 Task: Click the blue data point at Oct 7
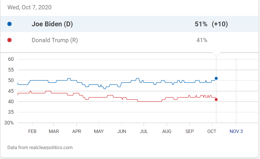216,78
